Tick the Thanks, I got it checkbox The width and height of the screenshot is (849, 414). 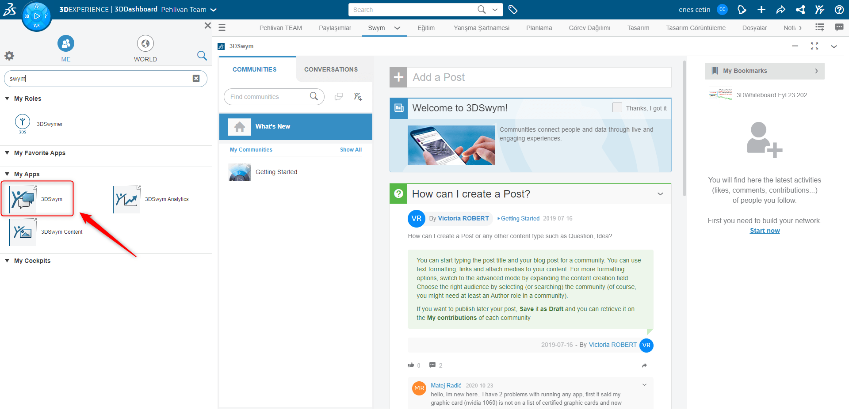tap(617, 107)
